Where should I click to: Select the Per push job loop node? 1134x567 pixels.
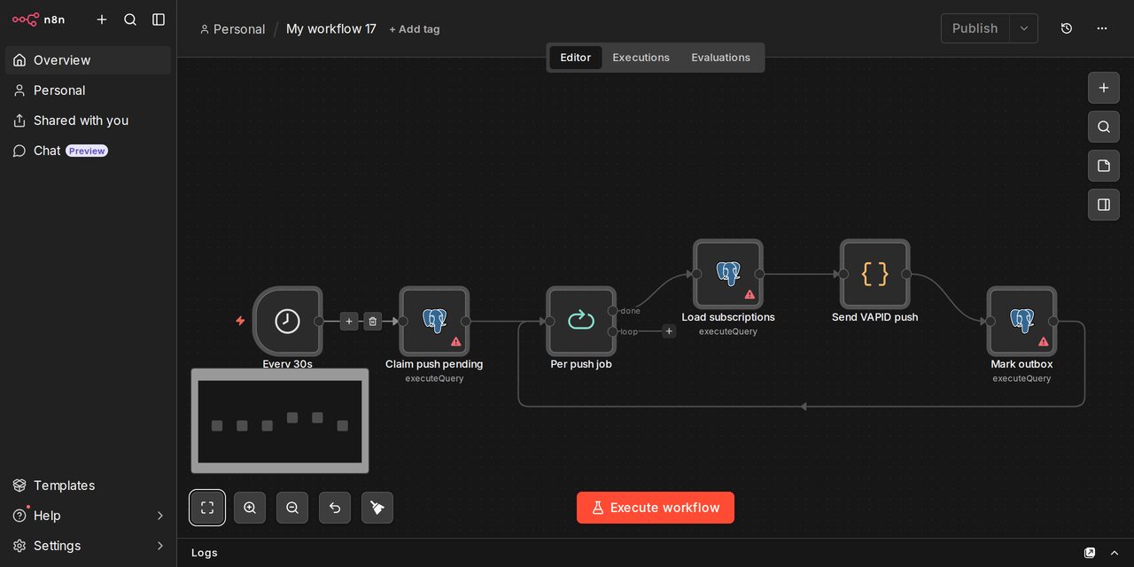pos(581,321)
